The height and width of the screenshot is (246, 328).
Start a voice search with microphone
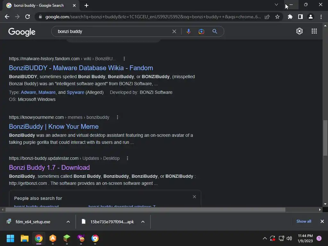[x=188, y=32]
